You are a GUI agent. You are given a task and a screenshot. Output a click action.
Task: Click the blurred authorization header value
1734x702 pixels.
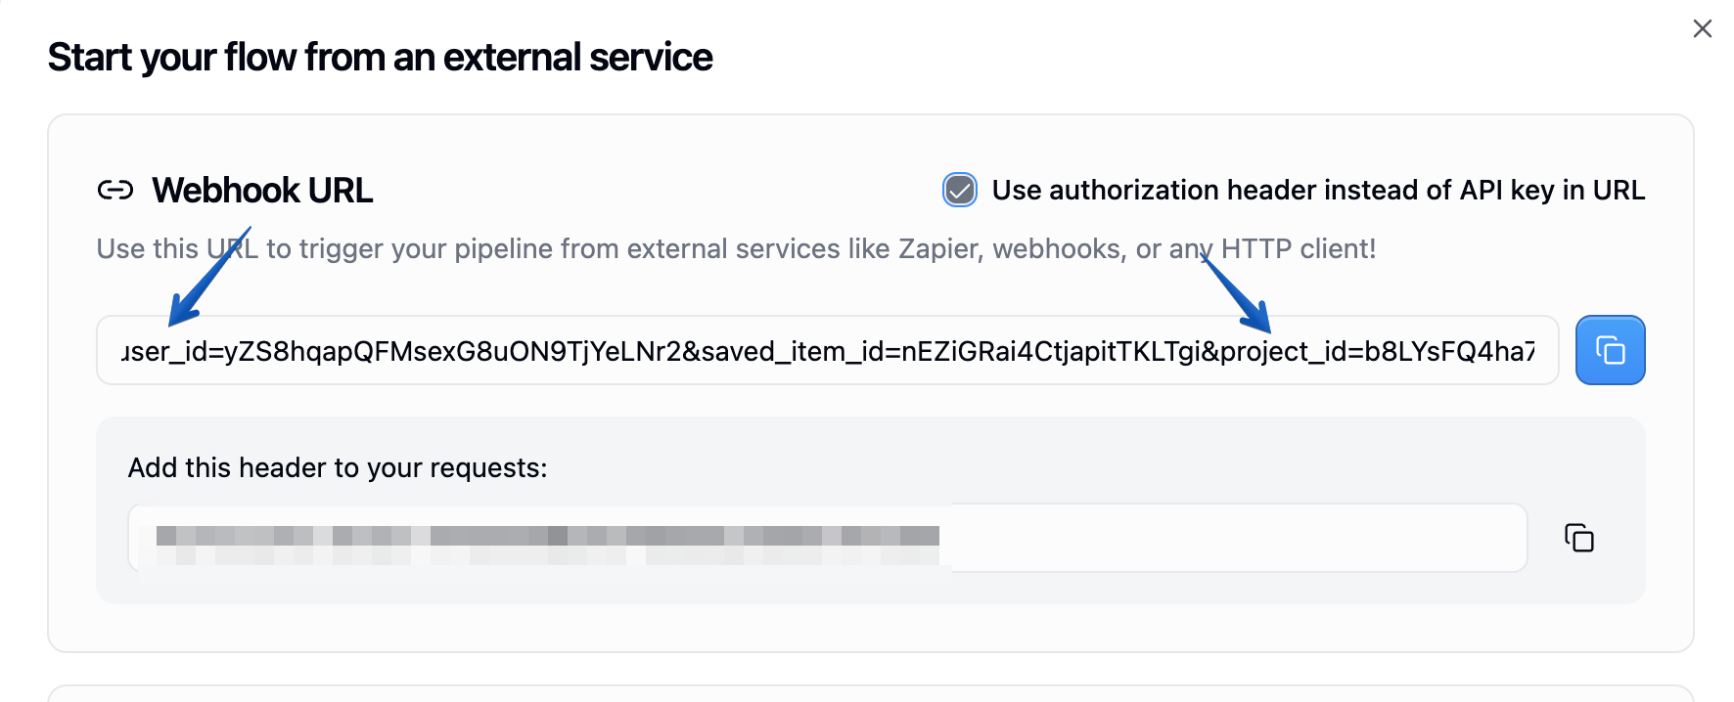(546, 540)
